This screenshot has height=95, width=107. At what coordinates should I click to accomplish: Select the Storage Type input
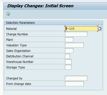(x=68, y=67)
